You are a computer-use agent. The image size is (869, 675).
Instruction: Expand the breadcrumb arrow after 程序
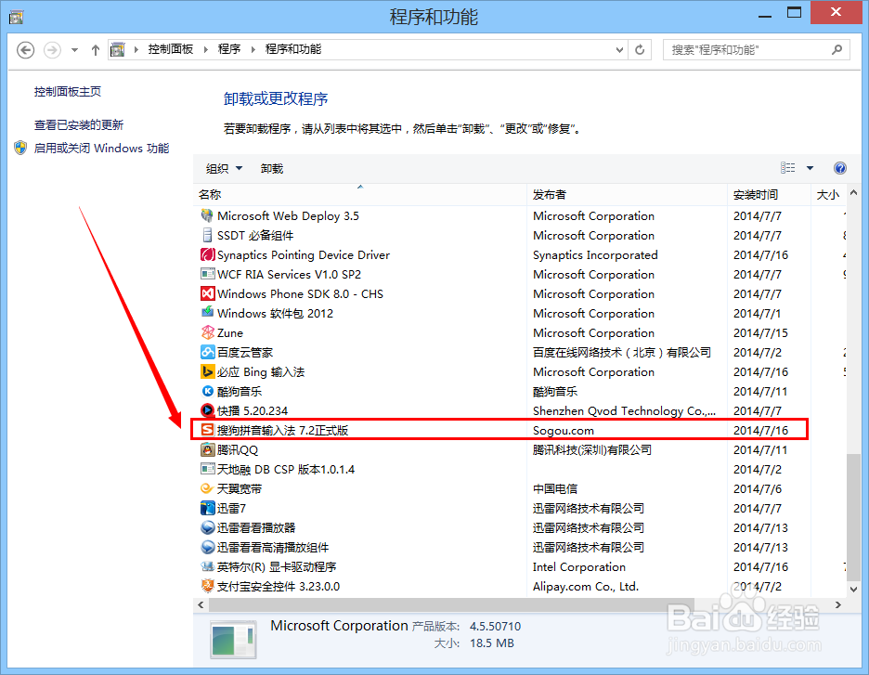click(253, 49)
